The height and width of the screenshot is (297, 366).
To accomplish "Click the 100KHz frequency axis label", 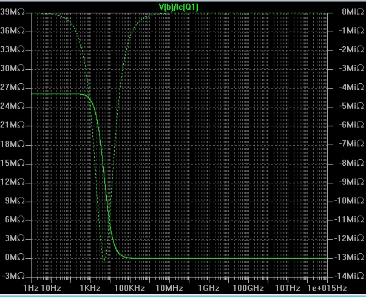I will coord(129,288).
